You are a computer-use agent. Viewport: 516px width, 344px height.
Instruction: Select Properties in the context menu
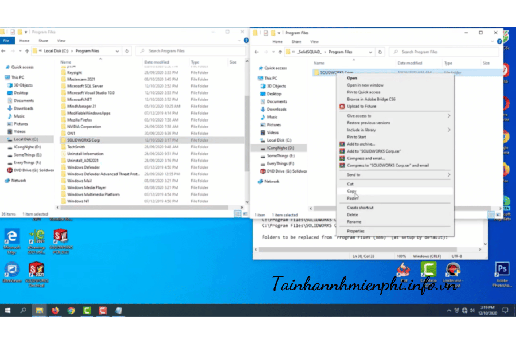click(x=355, y=231)
